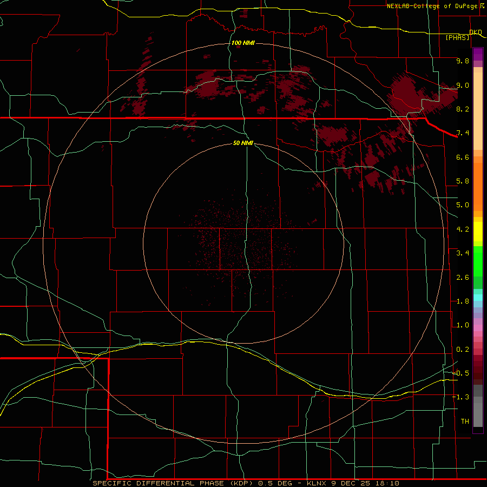Click the 2.6 scale value

point(463,278)
